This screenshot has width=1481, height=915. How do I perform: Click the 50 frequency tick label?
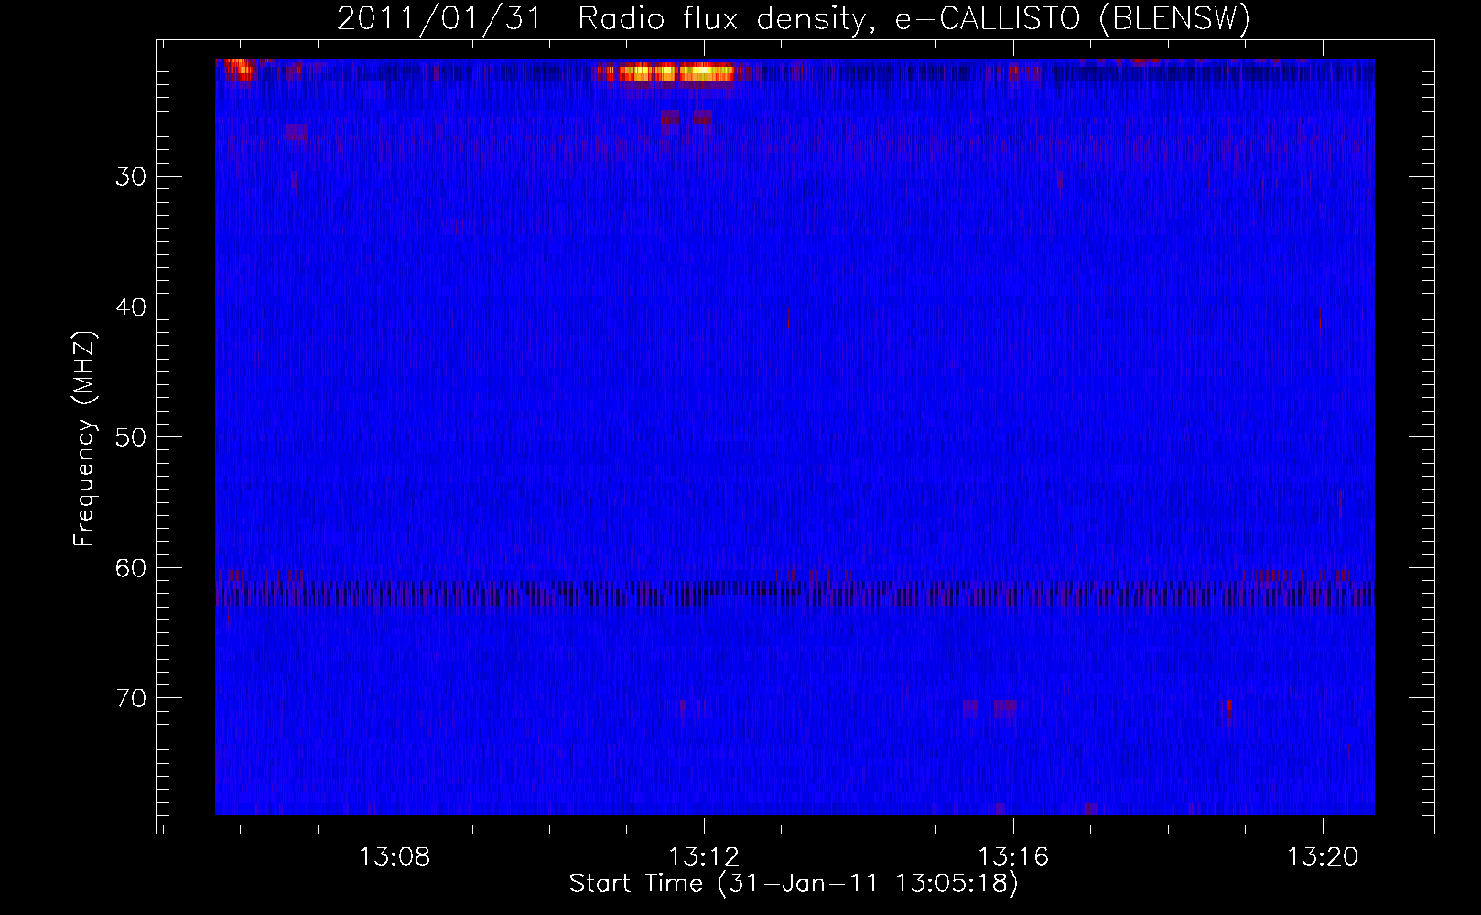(131, 437)
